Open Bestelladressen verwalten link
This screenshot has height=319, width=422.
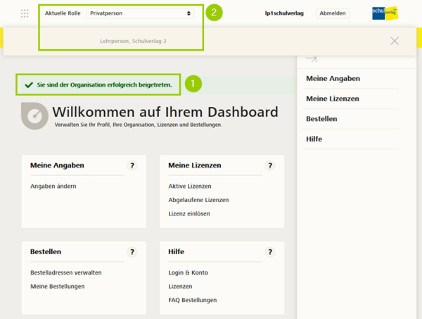point(66,273)
